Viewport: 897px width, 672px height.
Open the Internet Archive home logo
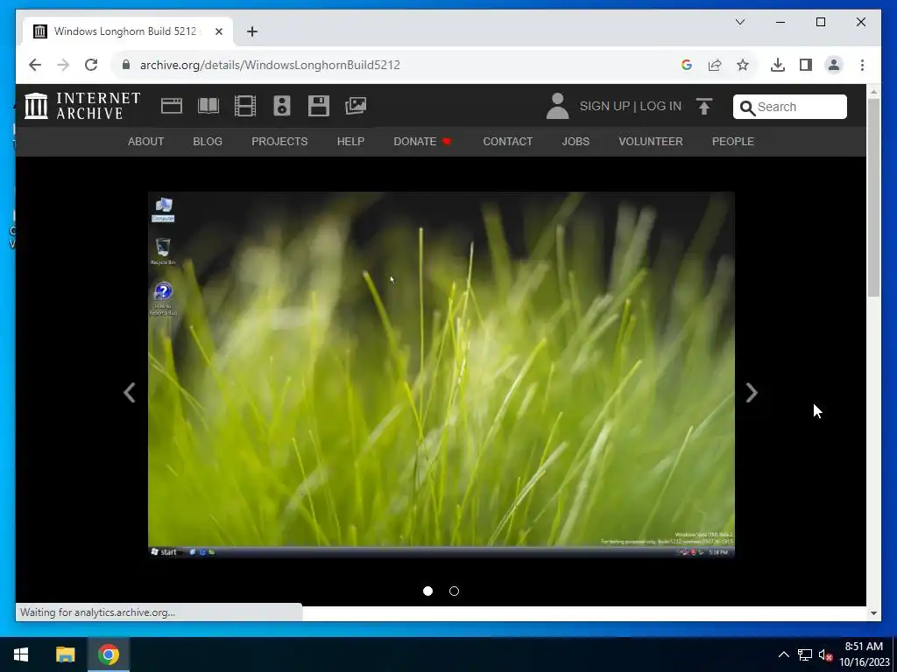tap(82, 106)
